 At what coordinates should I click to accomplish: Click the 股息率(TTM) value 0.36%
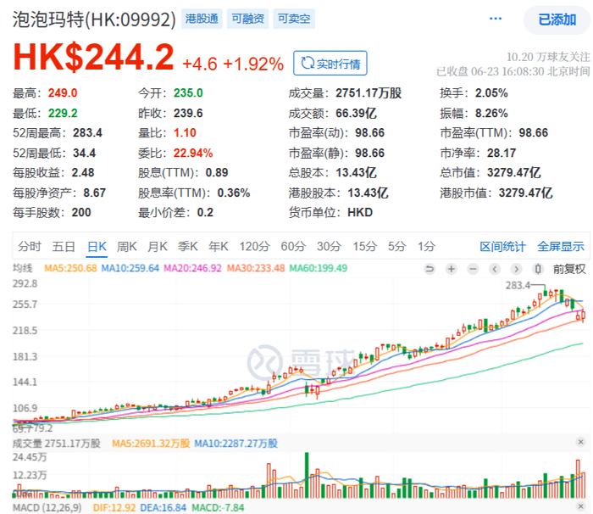pyautogui.click(x=233, y=193)
